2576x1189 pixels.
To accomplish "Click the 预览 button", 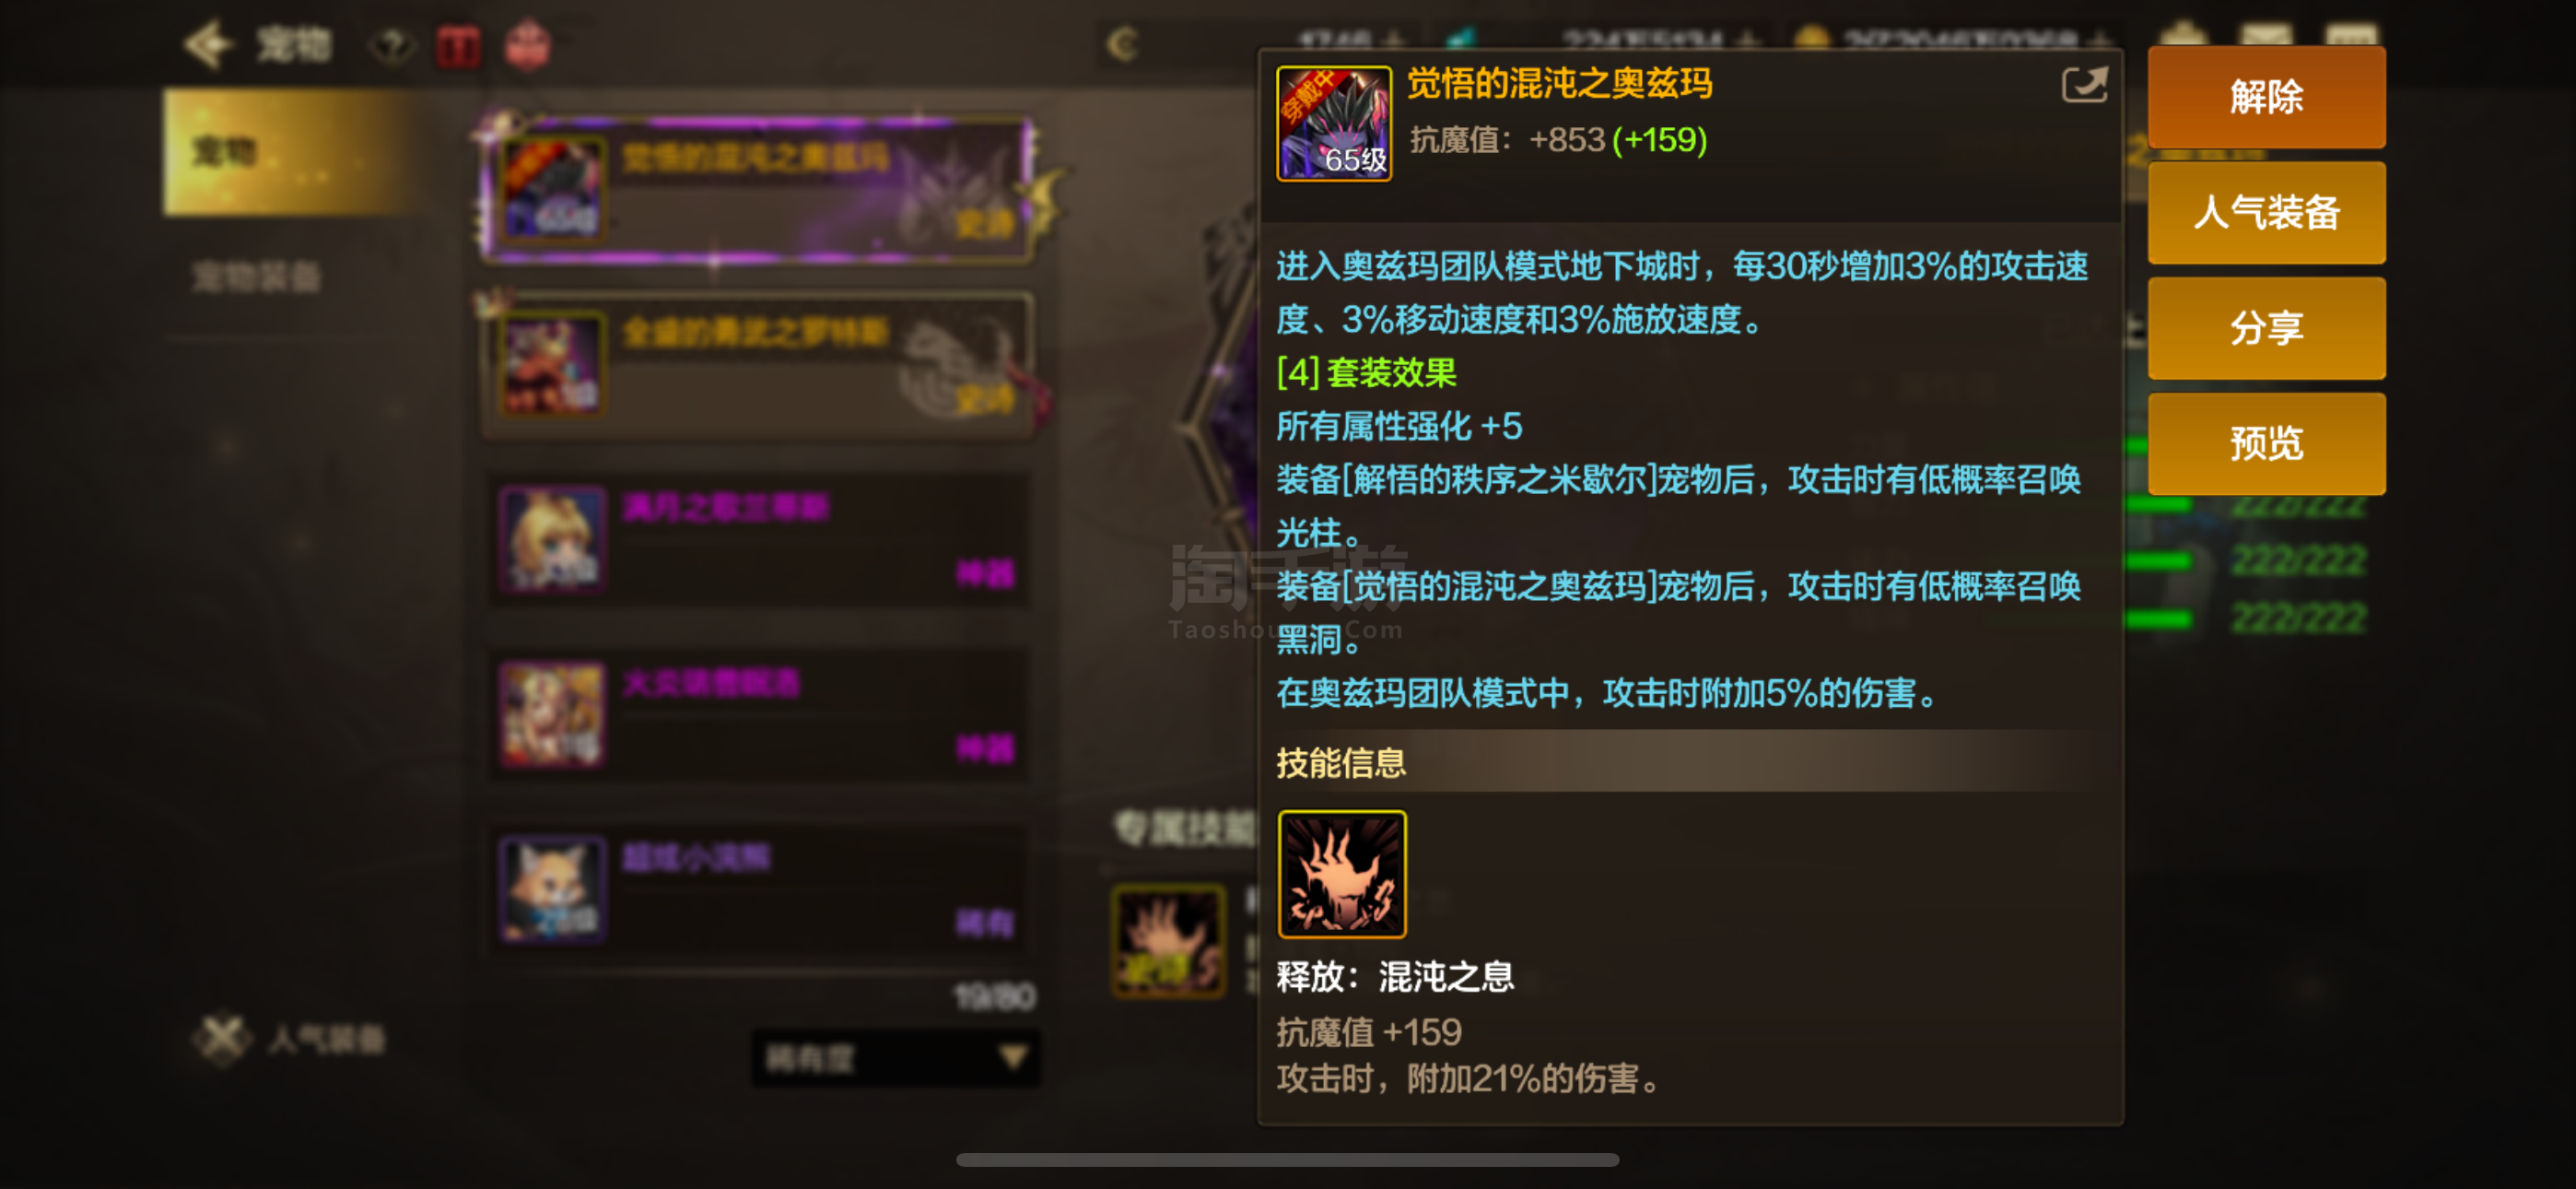I will click(x=2266, y=443).
